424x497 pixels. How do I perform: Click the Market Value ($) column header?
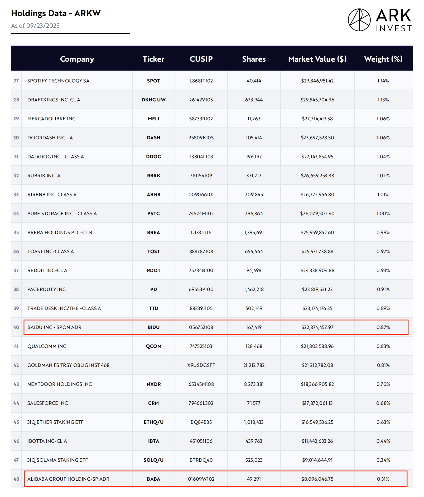[x=317, y=59]
